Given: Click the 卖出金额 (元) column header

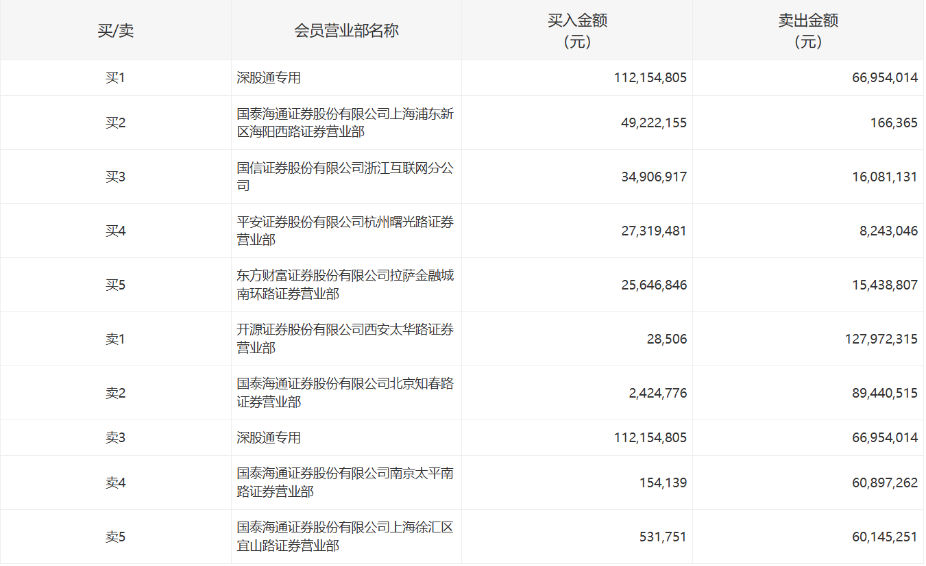Looking at the screenshot, I should click(808, 31).
